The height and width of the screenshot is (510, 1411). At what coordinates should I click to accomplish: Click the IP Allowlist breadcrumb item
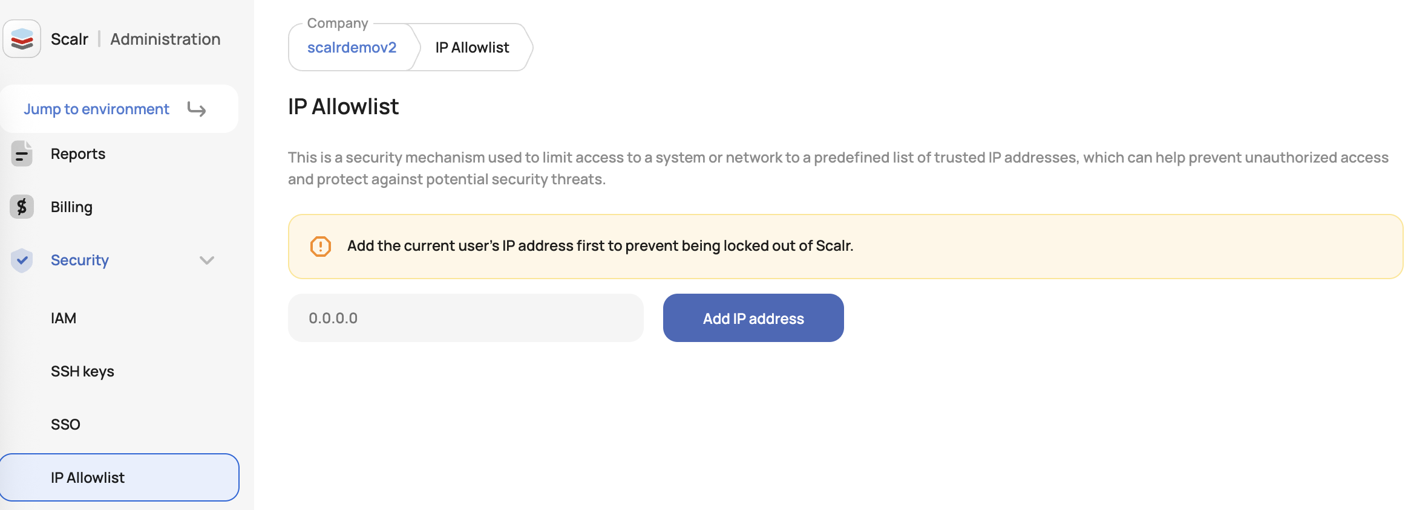(x=473, y=48)
